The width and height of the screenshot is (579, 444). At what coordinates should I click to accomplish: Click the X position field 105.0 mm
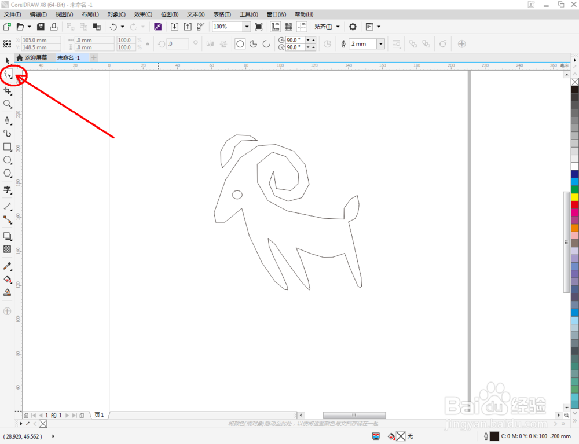click(x=41, y=40)
